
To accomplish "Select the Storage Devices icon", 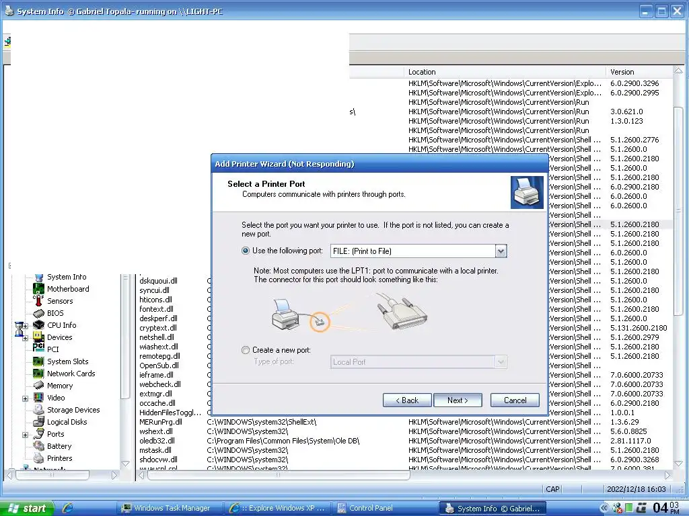I will tap(38, 410).
